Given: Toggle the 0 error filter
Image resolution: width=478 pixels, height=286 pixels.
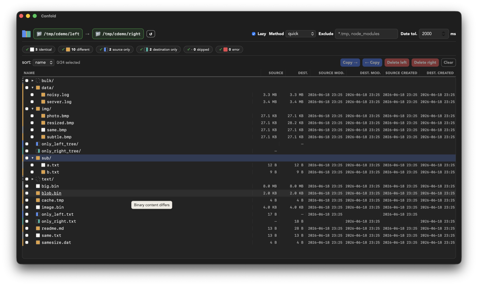Looking at the screenshot, I should click(x=229, y=50).
